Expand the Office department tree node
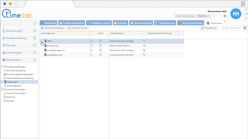248x139 pixels. point(42,41)
